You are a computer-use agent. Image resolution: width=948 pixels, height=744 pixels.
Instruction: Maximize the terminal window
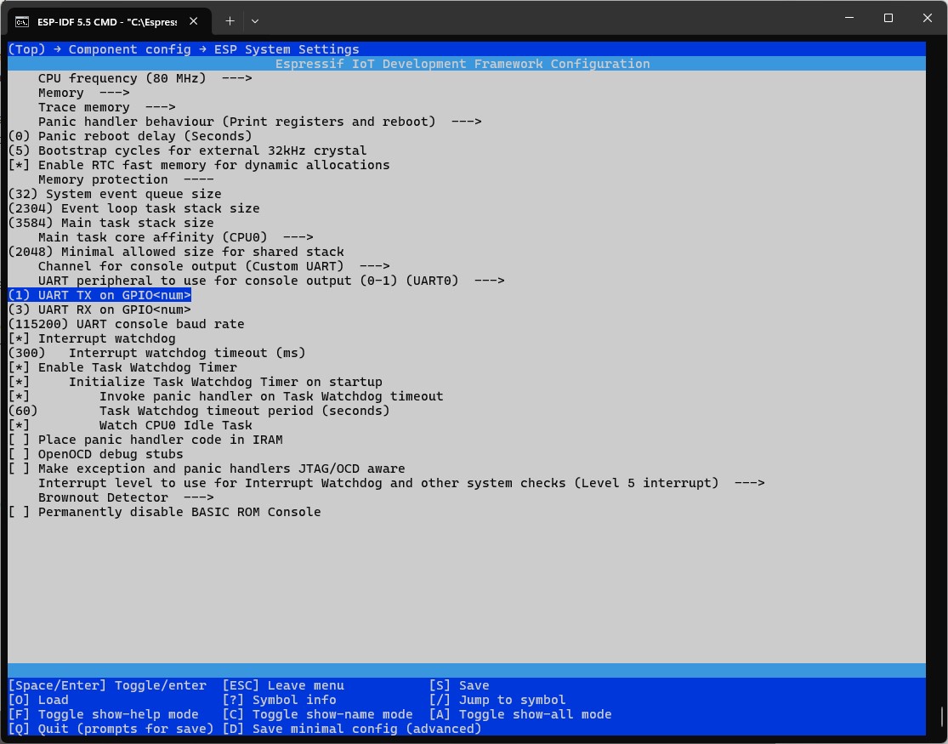click(x=888, y=18)
